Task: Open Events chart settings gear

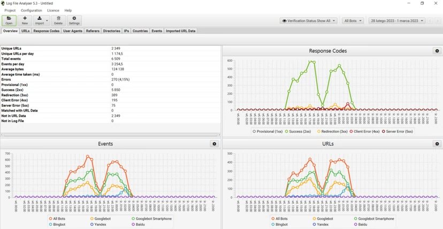Action: coord(215,144)
